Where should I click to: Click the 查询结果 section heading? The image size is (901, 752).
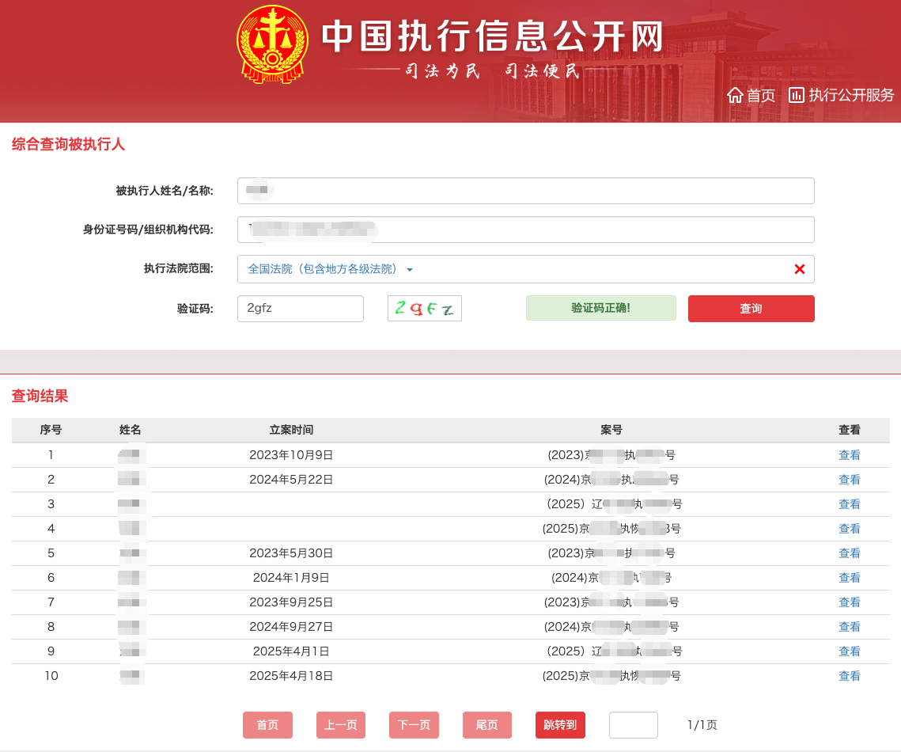point(39,397)
